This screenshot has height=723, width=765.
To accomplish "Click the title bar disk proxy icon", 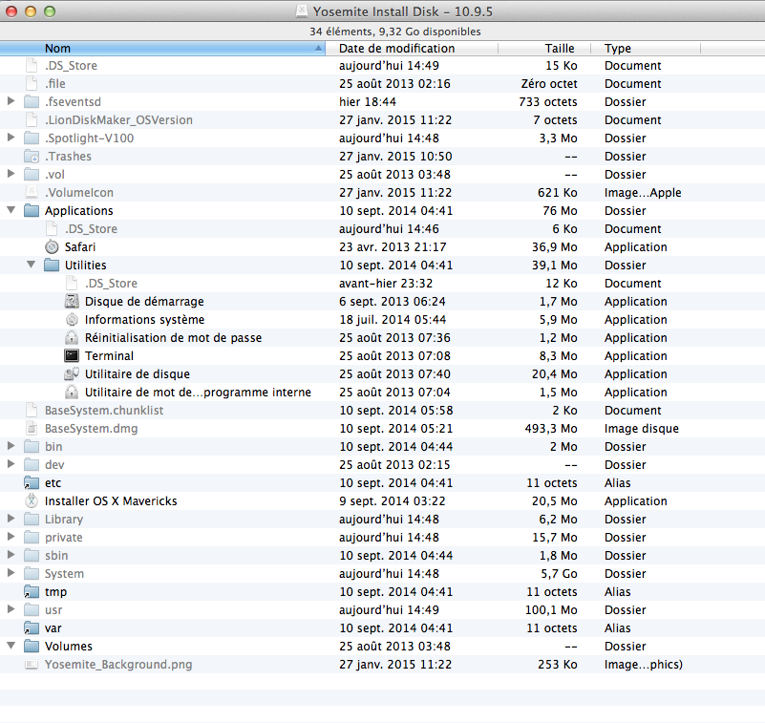I will [x=303, y=11].
